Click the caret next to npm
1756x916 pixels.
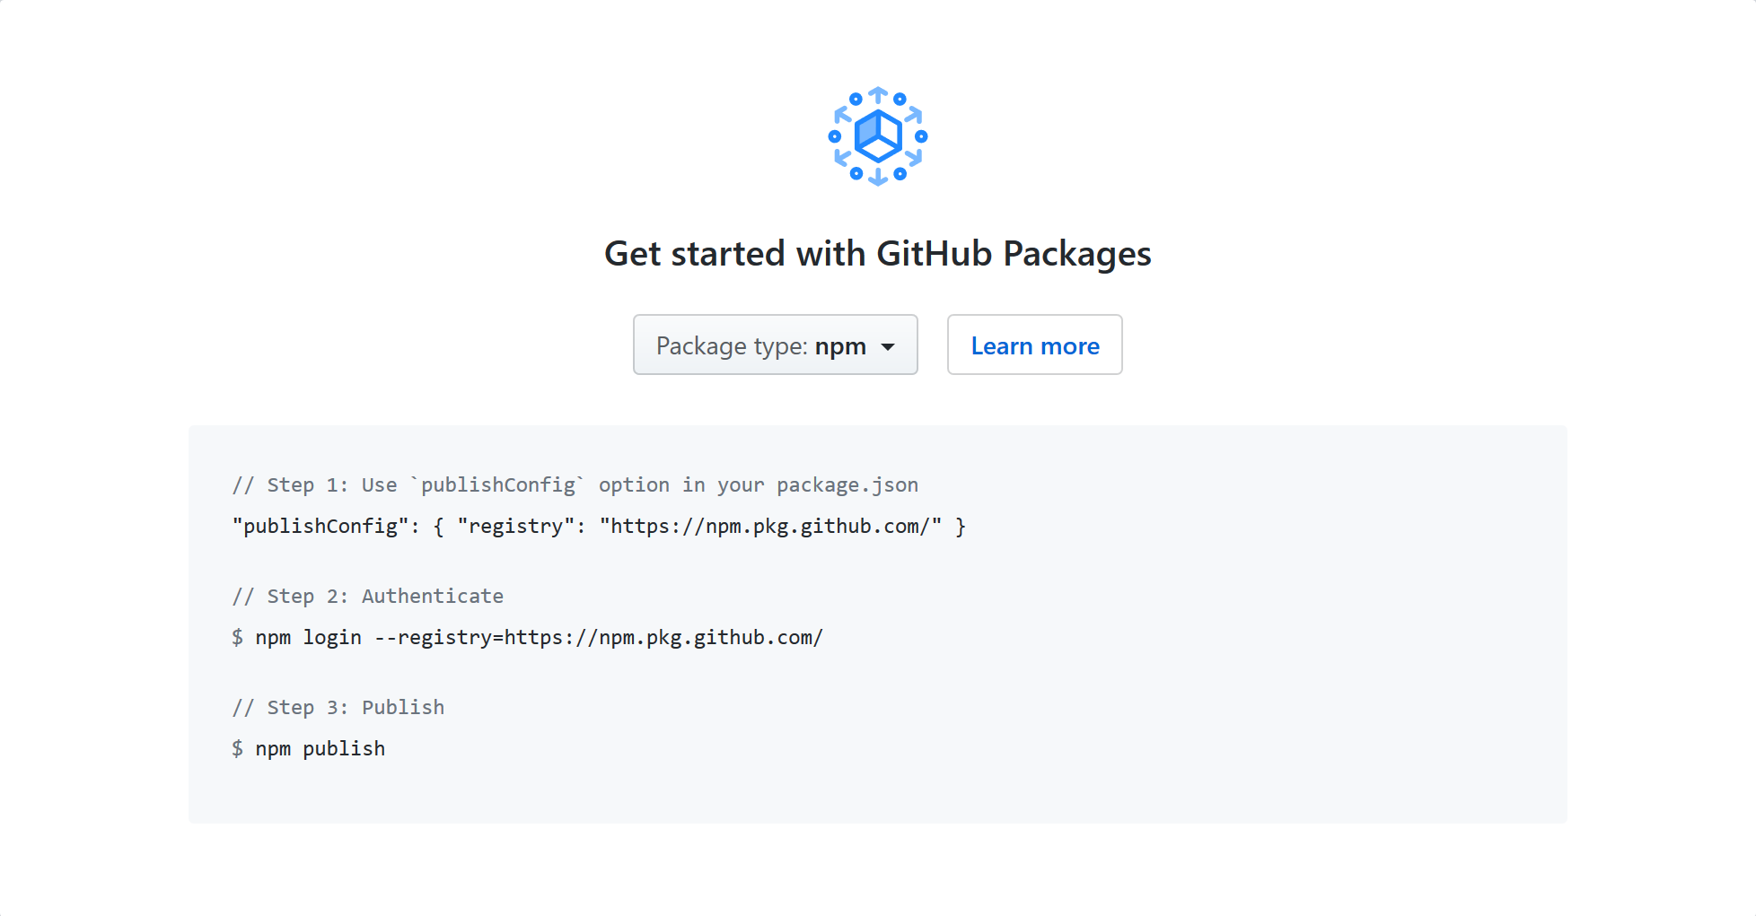(x=888, y=345)
